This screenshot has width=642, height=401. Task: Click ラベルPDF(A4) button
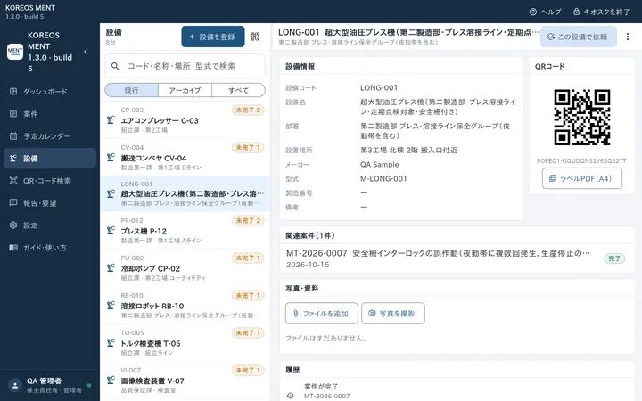[x=581, y=178]
